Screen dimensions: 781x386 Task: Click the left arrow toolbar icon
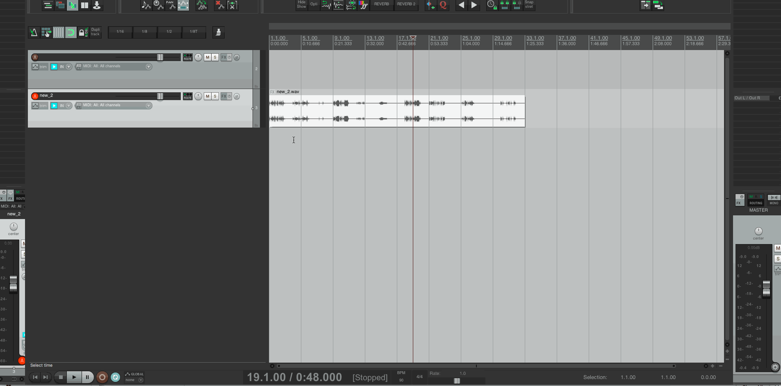(462, 5)
